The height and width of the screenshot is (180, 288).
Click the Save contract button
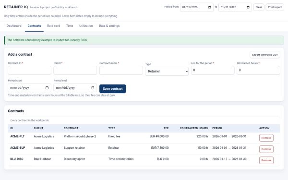coord(113,89)
